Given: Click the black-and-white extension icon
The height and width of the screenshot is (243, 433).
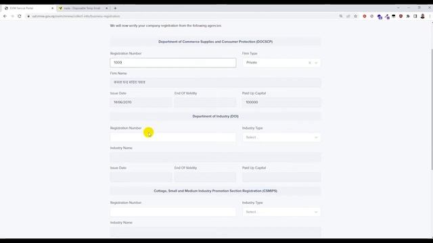Looking at the screenshot, I should coord(394,16).
